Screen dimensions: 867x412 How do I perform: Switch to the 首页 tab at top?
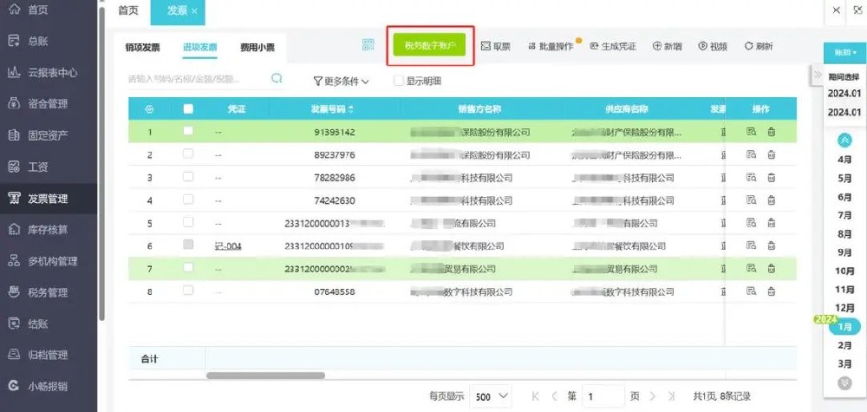[x=129, y=10]
